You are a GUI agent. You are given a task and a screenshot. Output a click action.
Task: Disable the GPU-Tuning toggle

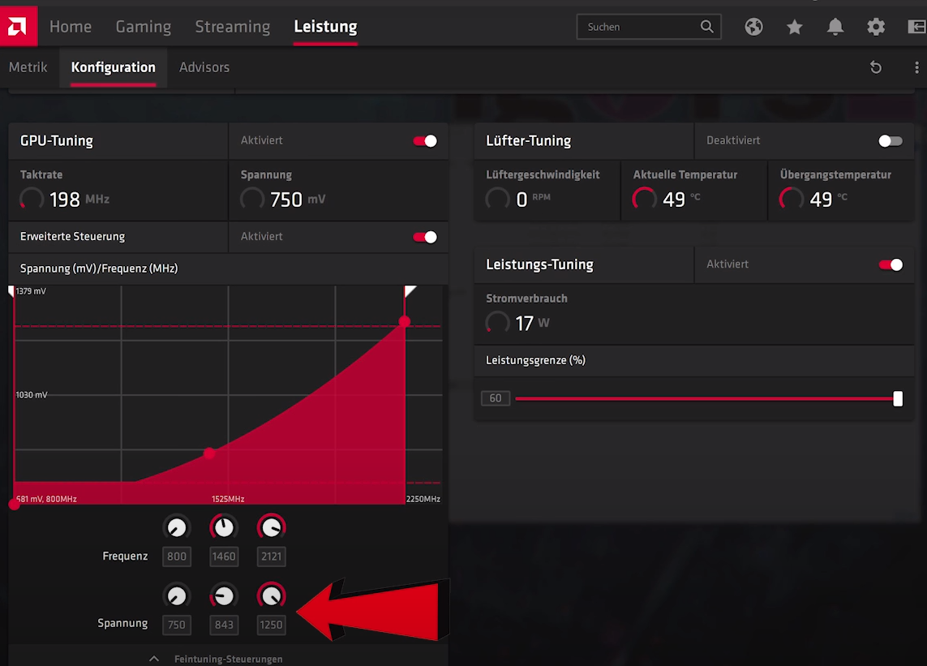[425, 141]
